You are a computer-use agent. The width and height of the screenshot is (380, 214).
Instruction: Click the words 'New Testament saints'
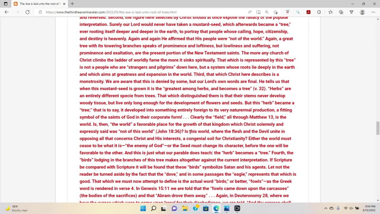pyautogui.click(x=217, y=53)
